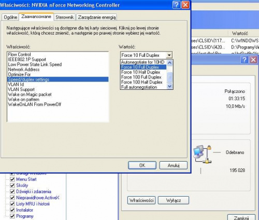Click dropdown list scroll down arrow
Screen dimensions: 259x220
point(170,86)
